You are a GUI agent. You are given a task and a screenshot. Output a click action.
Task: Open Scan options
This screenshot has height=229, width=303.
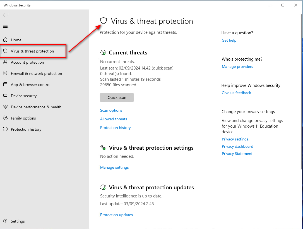(111, 110)
